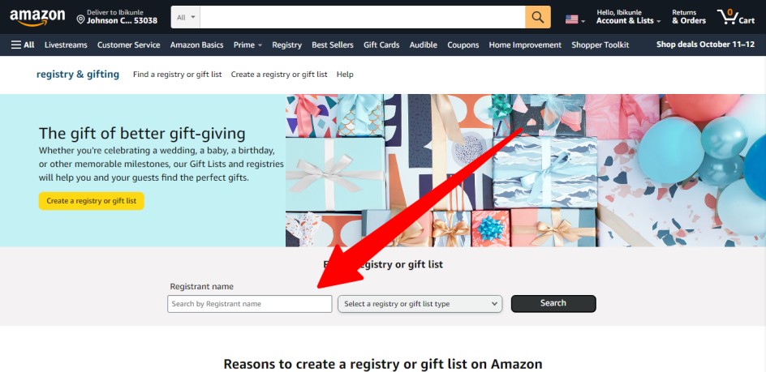Viewport: 766px width, 372px height.
Task: Open Find a registry or gift list link
Action: [x=178, y=75]
